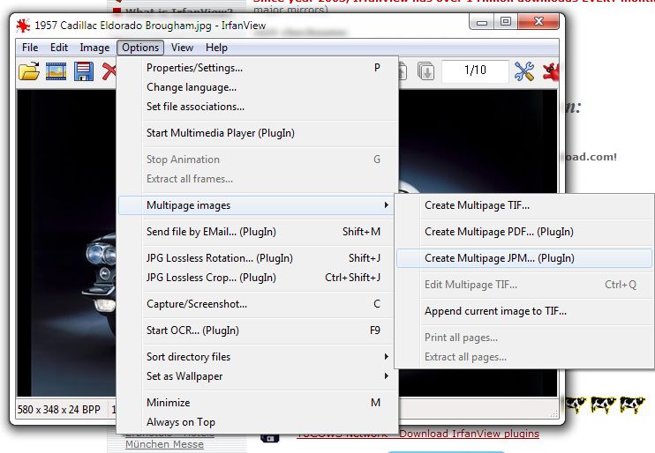Click the Open folder toolbar icon
Screen dimensions: 655x453
(x=29, y=71)
